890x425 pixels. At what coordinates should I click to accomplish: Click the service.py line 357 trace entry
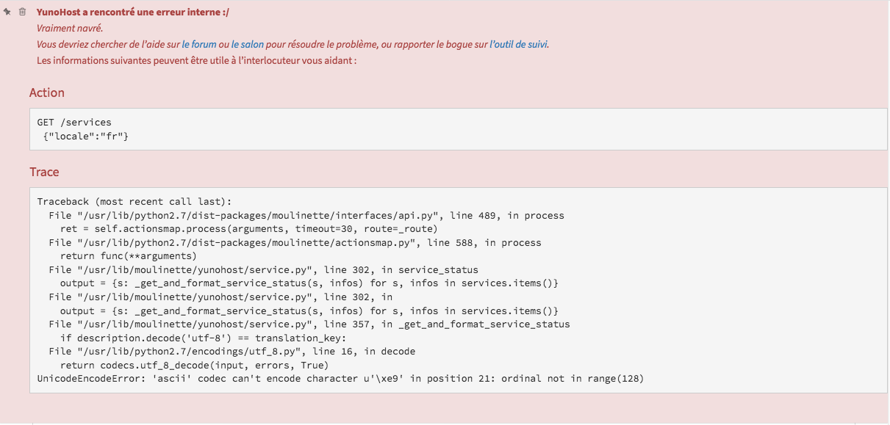point(309,324)
